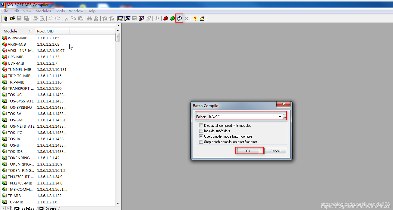Cancel the Batch Compile dialog
This screenshot has height=210, width=393.
click(x=275, y=151)
